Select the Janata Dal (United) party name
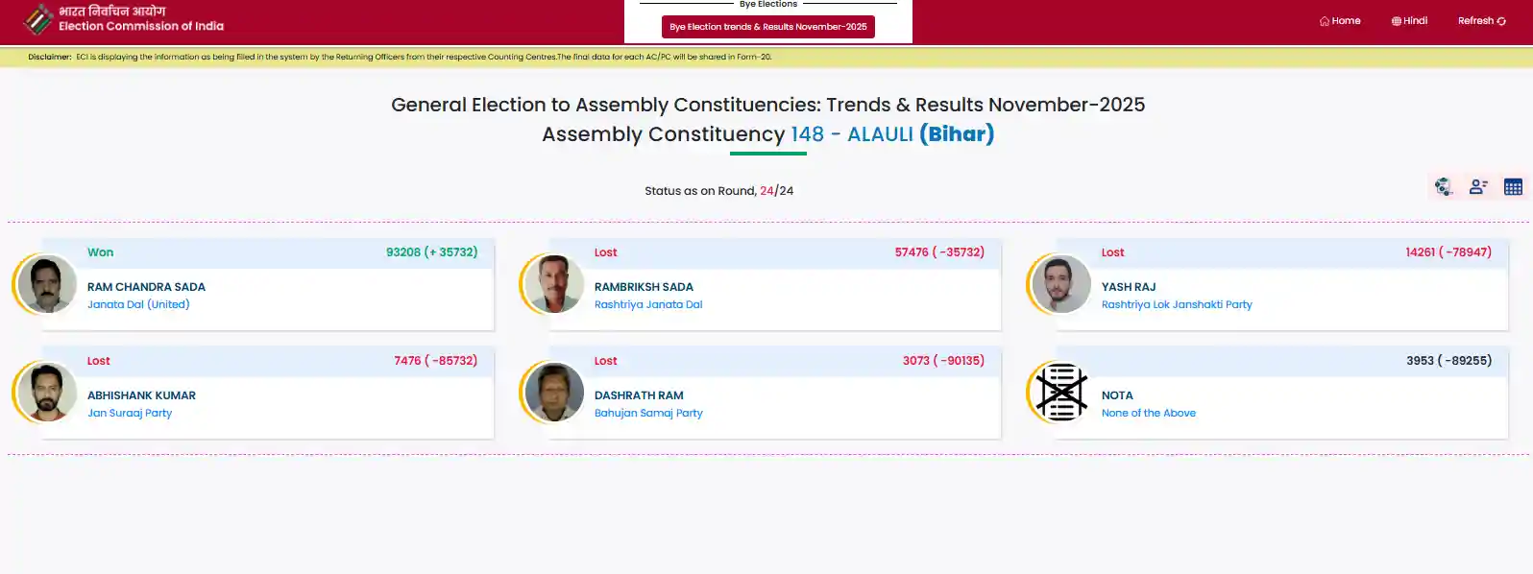The width and height of the screenshot is (1533, 574). coord(138,304)
